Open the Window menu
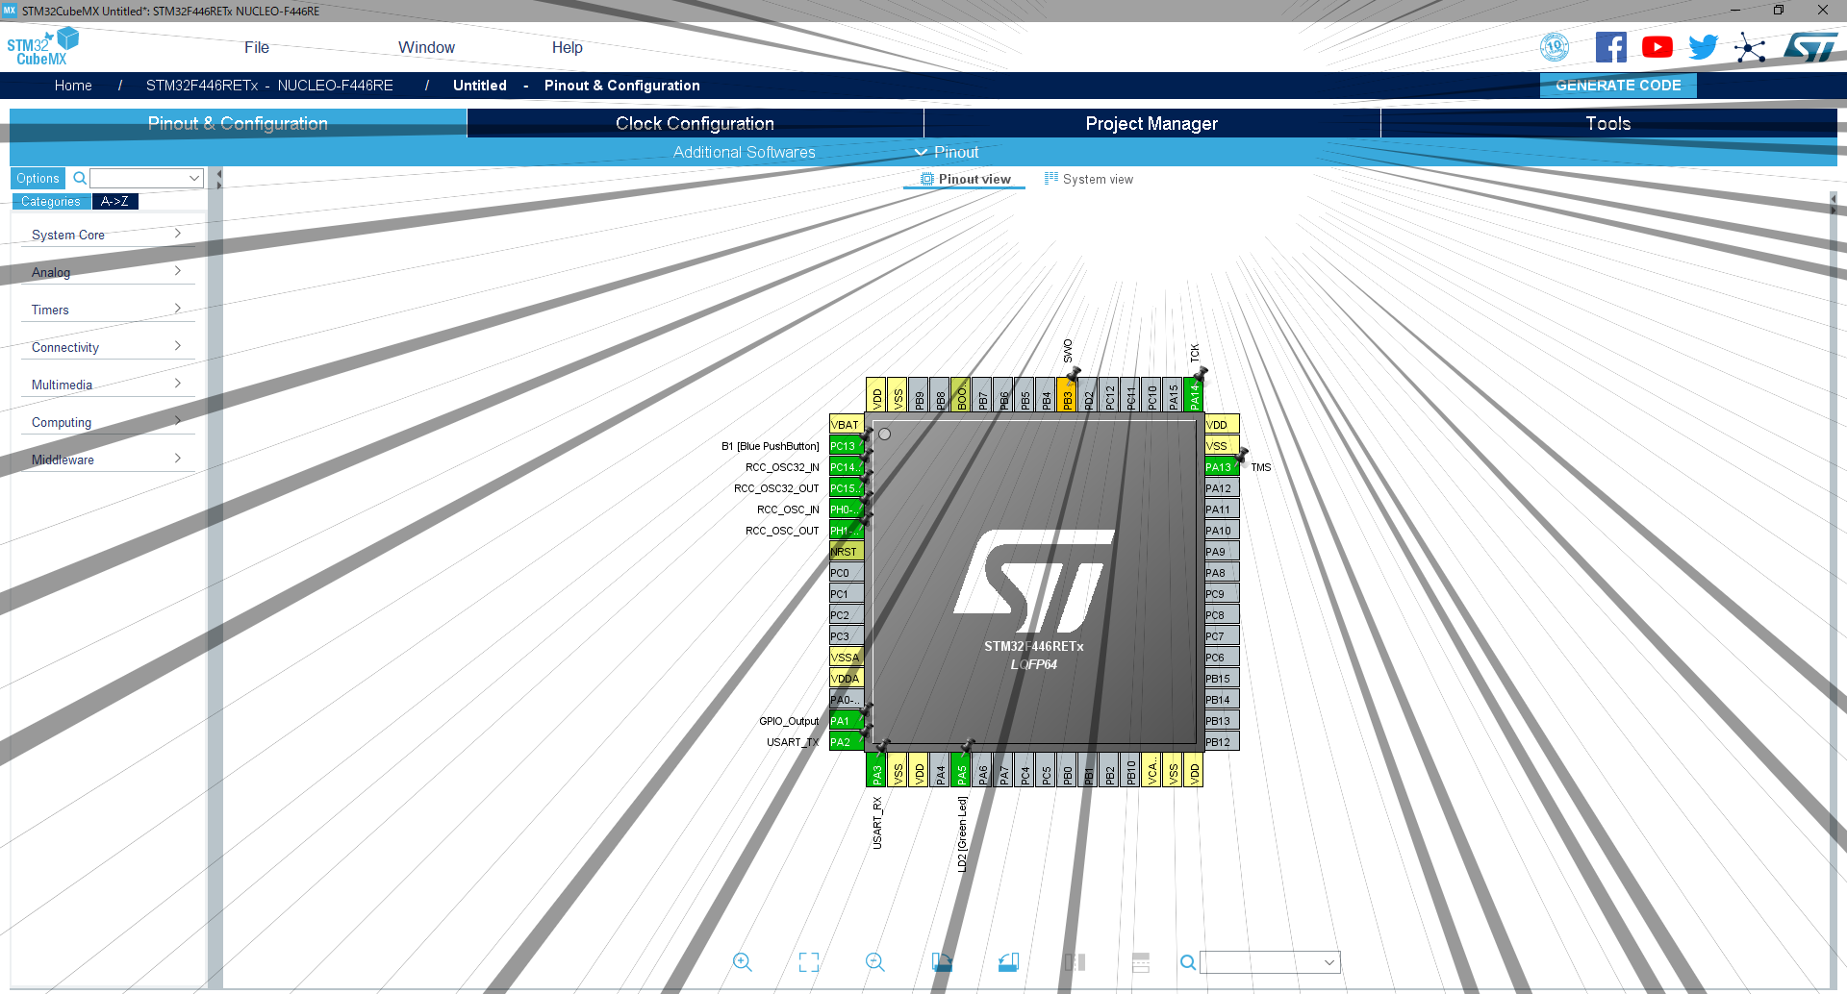1847x994 pixels. click(x=426, y=46)
